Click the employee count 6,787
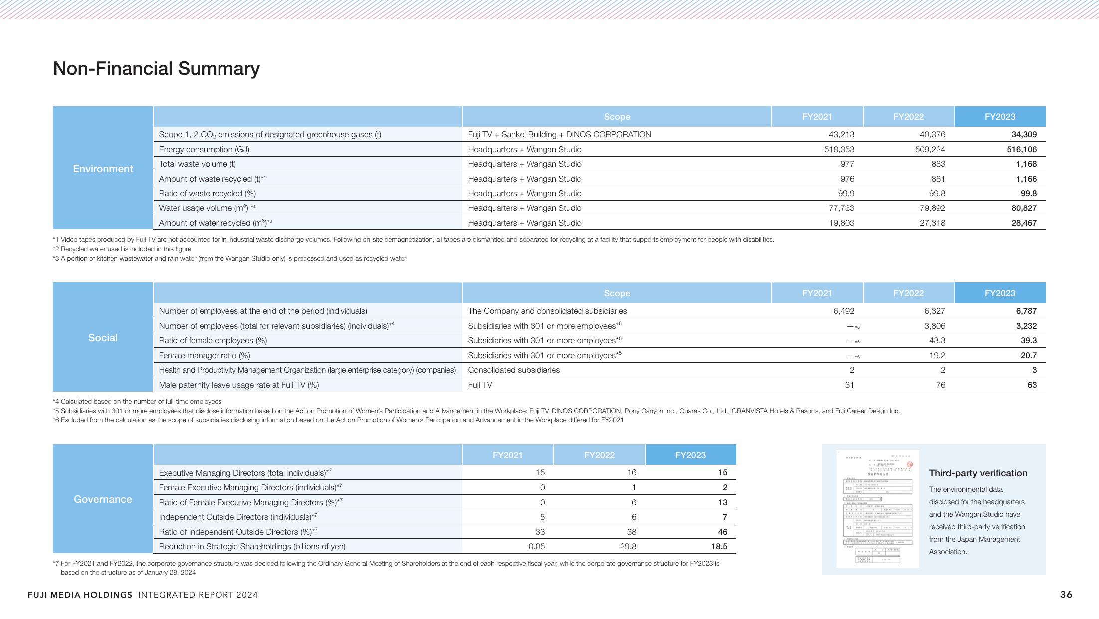 (x=1026, y=311)
